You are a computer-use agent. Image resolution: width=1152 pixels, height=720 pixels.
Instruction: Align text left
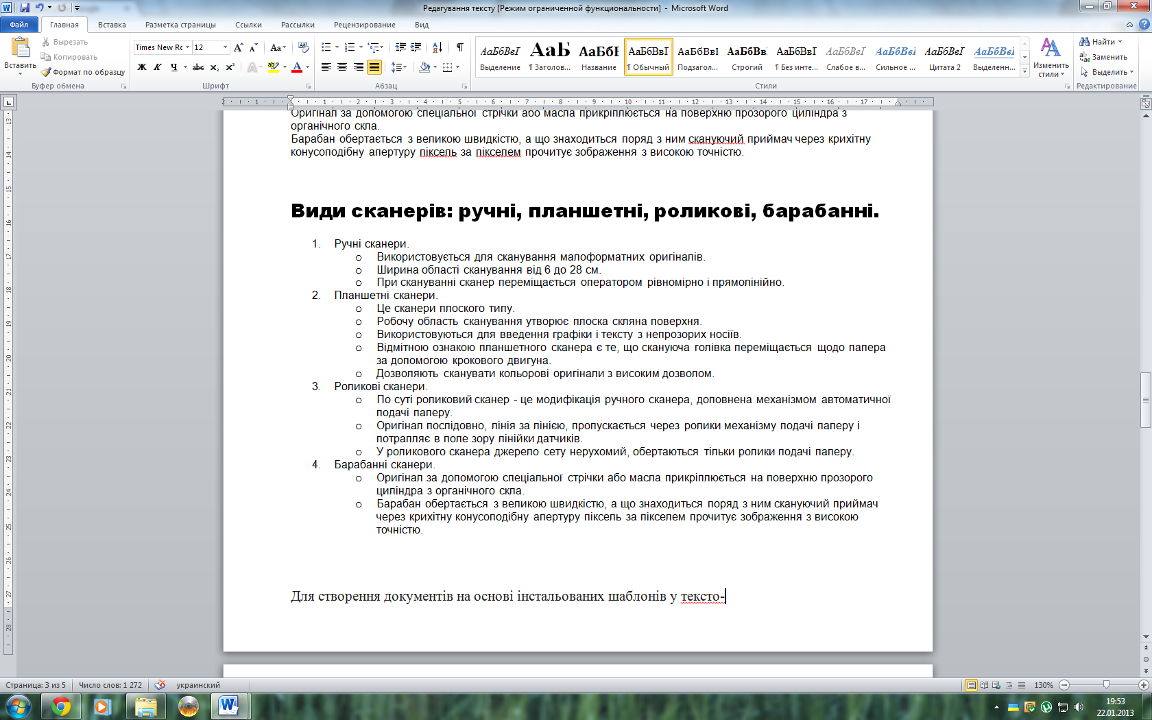click(x=326, y=67)
